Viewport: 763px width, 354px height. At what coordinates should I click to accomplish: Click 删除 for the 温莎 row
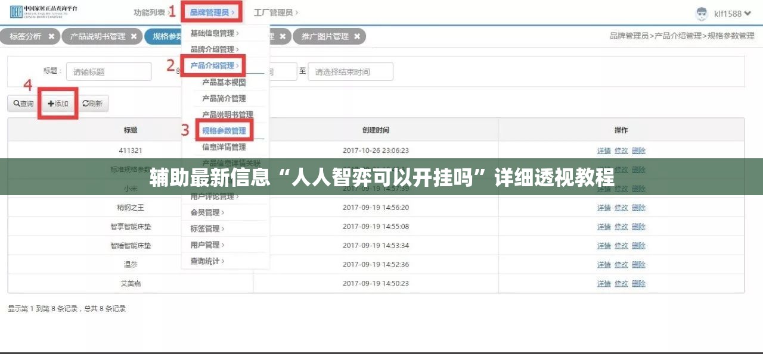point(638,265)
